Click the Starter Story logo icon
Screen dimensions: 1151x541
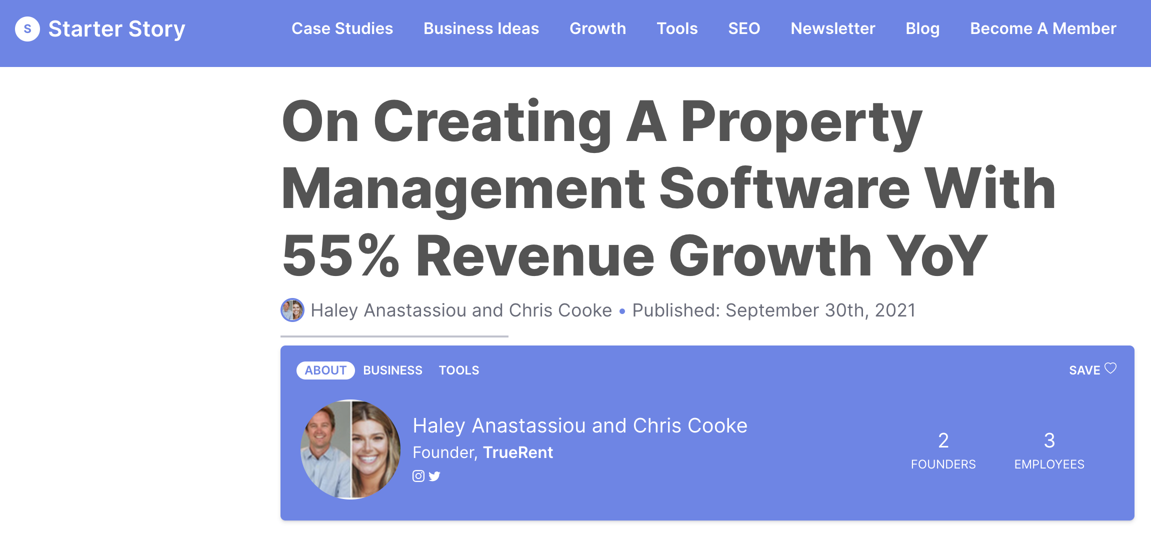coord(27,29)
